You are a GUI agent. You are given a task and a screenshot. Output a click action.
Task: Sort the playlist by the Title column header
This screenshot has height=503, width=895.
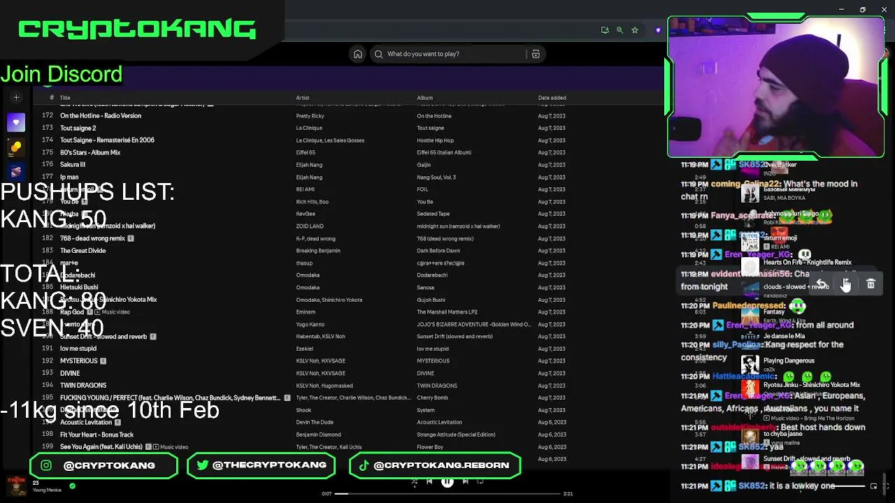coord(65,98)
